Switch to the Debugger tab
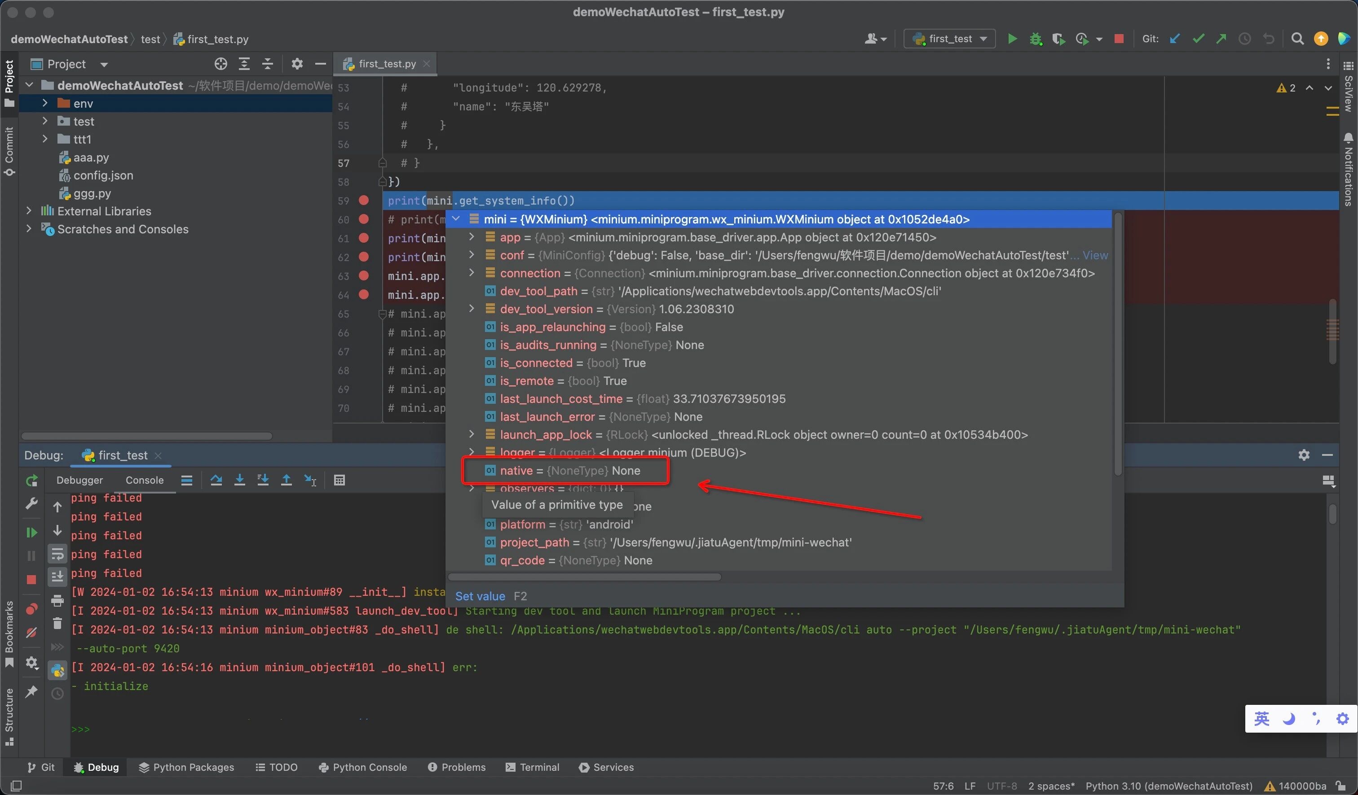This screenshot has height=795, width=1358. [x=79, y=480]
